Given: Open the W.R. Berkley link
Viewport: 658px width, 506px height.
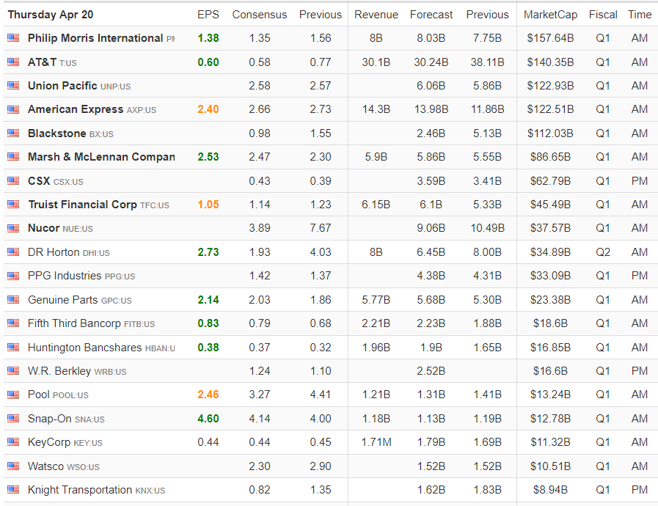Looking at the screenshot, I should (x=59, y=371).
